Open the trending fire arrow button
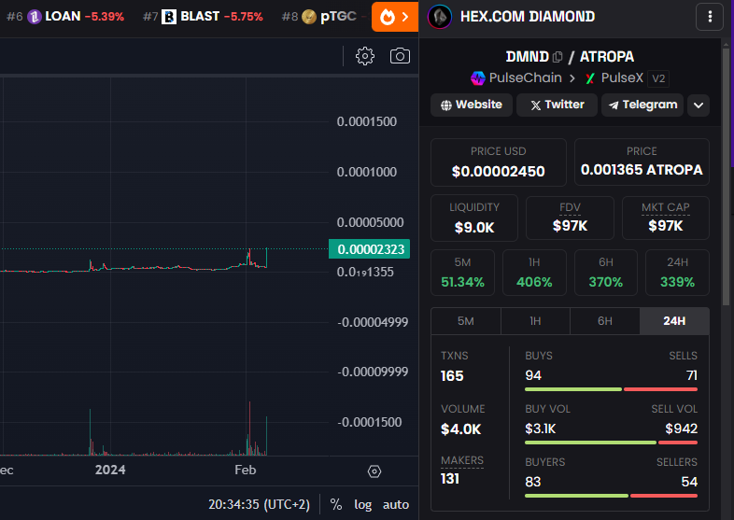The width and height of the screenshot is (734, 520). pyautogui.click(x=395, y=17)
